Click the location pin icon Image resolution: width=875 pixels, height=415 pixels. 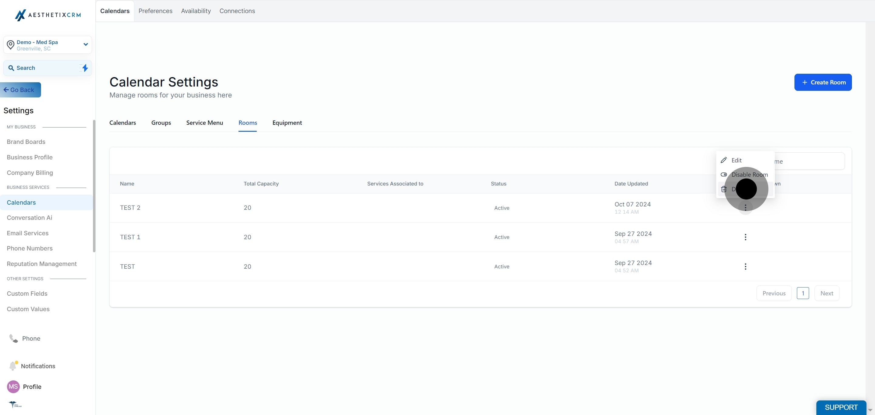click(x=11, y=45)
